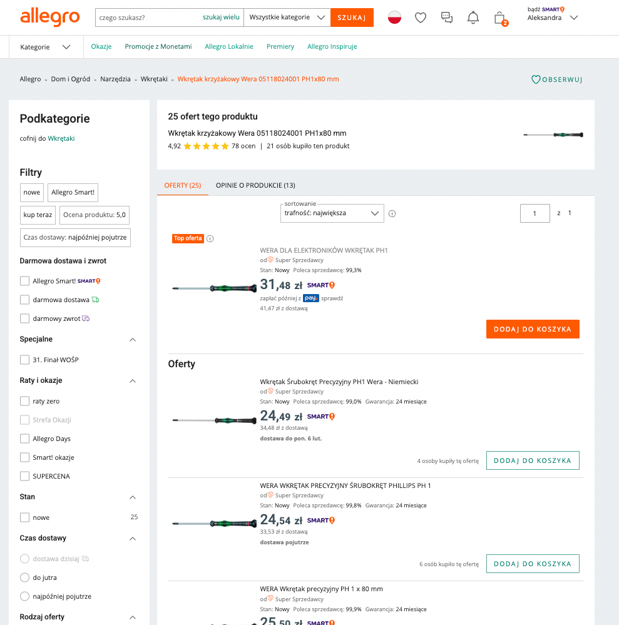619x625 pixels.
Task: Tick the SUPERCENA checkbox
Action: 25,476
